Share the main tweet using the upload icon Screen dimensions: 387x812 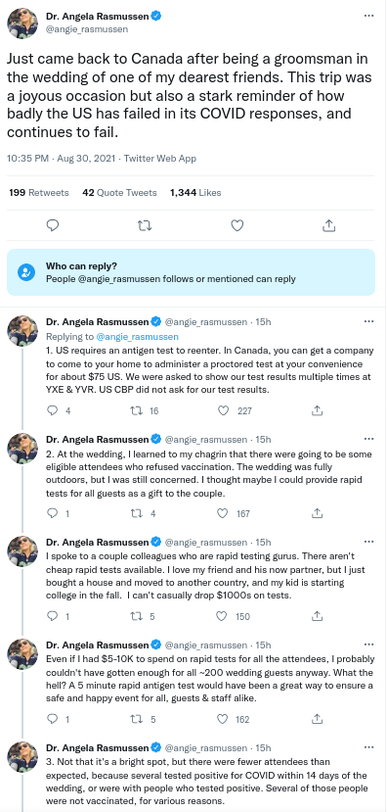329,225
